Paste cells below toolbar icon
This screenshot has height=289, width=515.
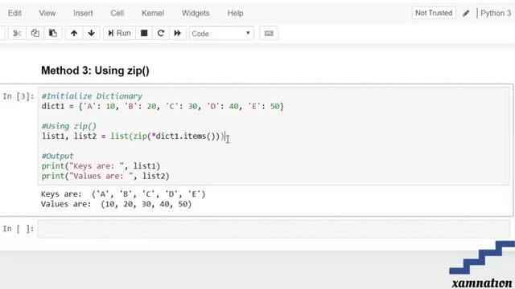pos(52,33)
